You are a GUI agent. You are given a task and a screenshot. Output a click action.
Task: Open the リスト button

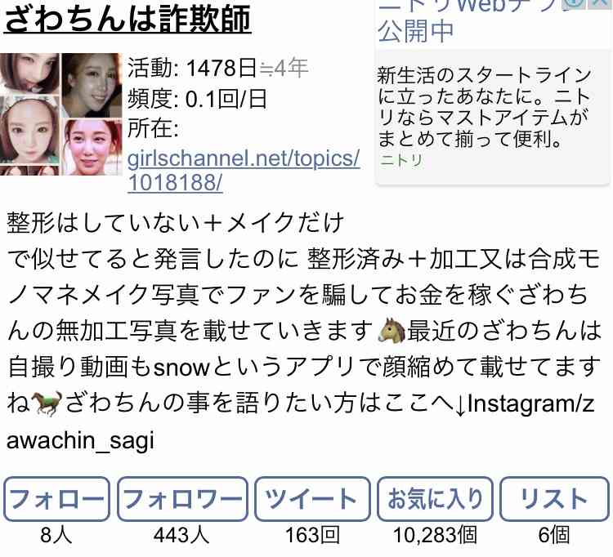tap(554, 499)
